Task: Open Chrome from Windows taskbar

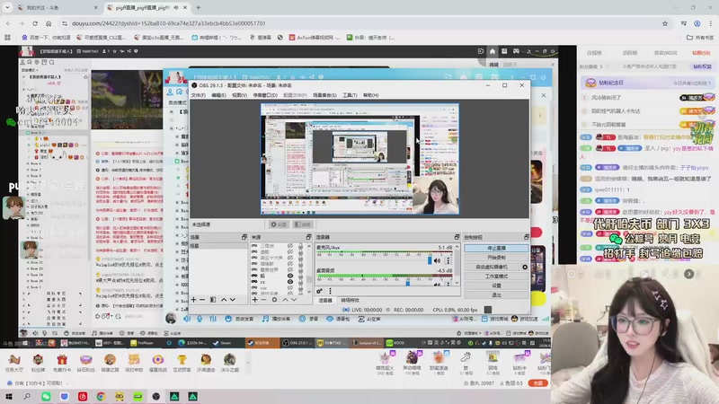Action: click(101, 396)
